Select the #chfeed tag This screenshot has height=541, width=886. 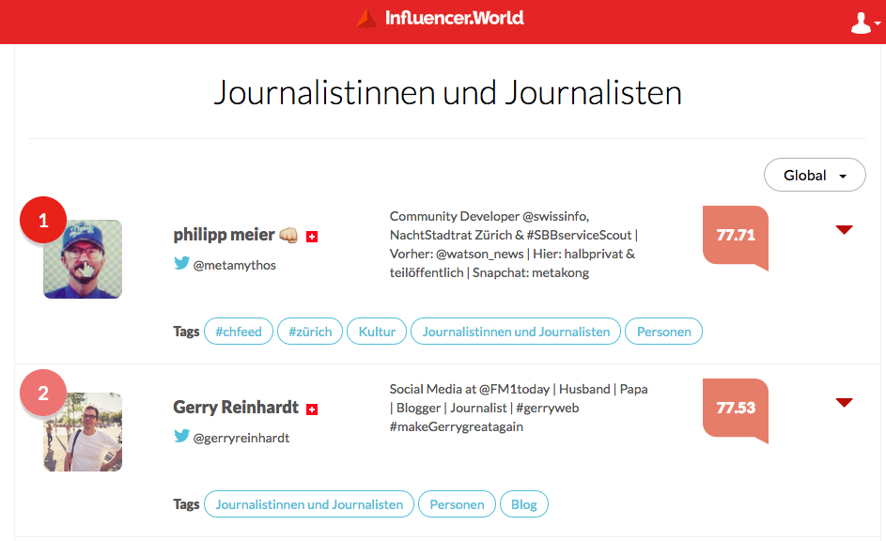pyautogui.click(x=239, y=332)
